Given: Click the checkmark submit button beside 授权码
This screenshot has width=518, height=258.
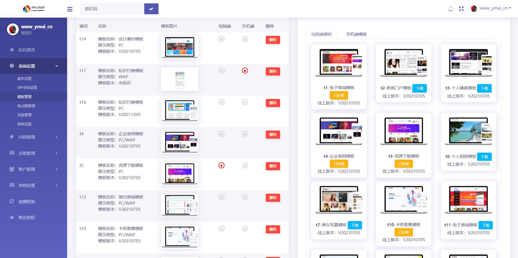Looking at the screenshot, I should click(x=151, y=9).
